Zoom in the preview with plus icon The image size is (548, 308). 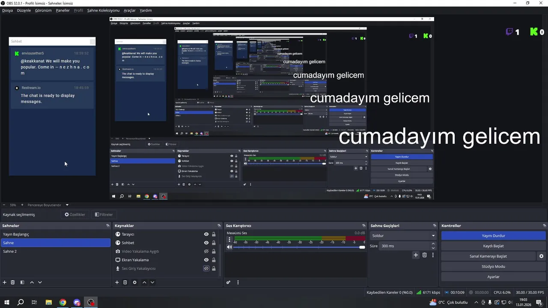[22, 205]
